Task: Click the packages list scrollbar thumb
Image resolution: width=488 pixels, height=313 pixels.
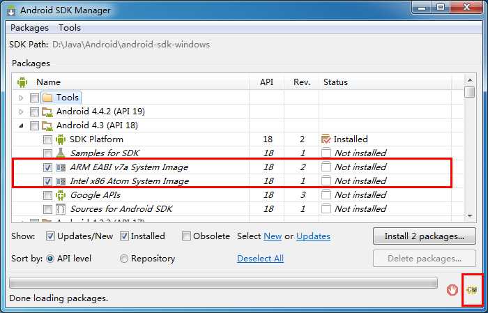Action: pos(470,92)
